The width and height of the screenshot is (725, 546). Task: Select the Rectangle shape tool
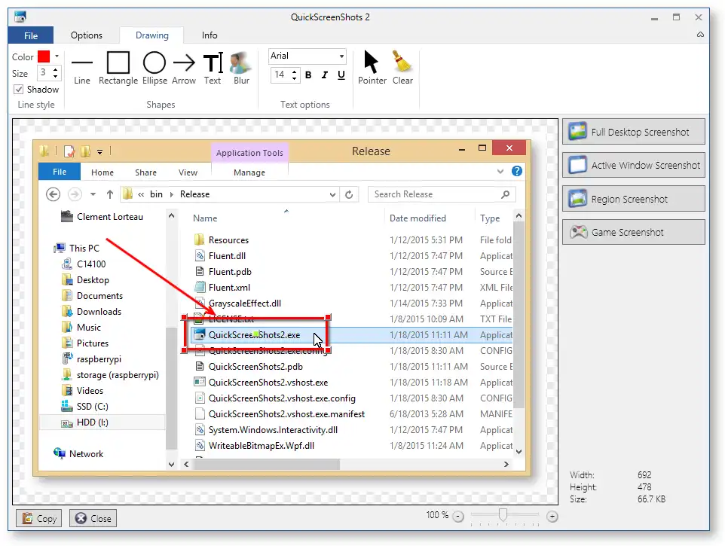click(118, 69)
